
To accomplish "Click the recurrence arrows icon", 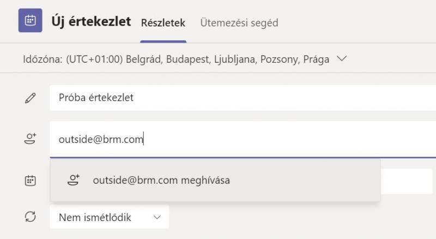I will click(31, 217).
